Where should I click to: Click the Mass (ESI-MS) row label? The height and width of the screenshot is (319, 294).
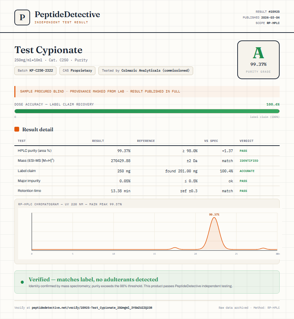pos(36,160)
